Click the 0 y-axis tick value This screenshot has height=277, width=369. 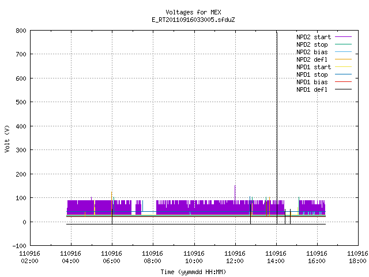(24, 222)
